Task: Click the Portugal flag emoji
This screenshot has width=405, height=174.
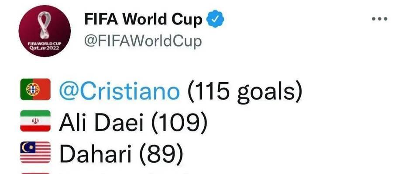Action: pos(35,89)
